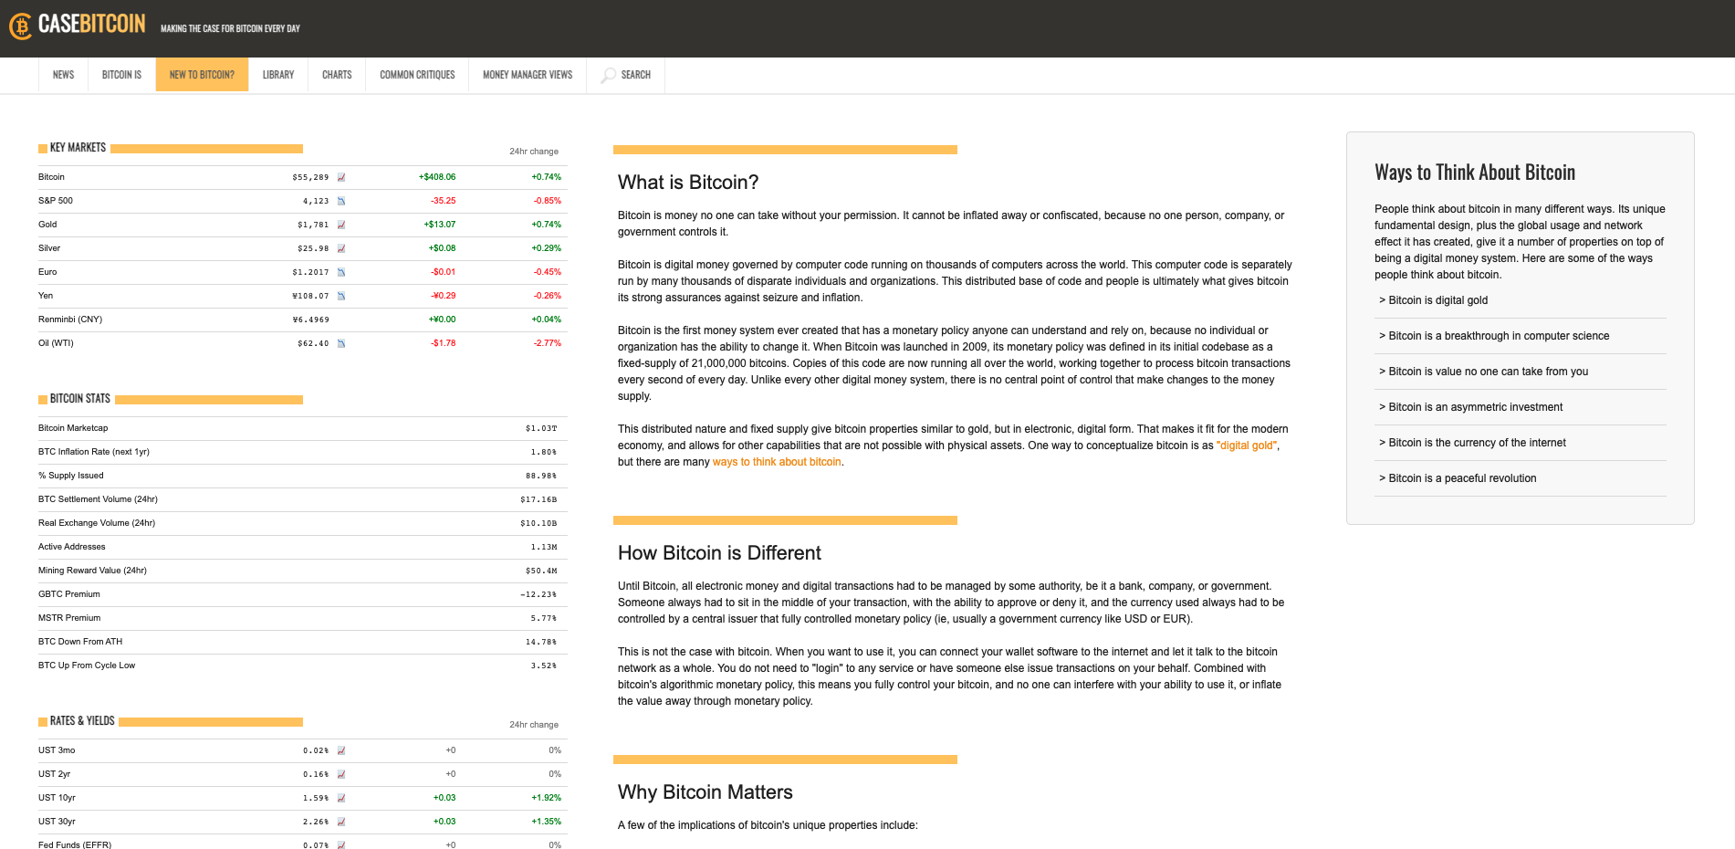Open the chart icon in UST 2yr row

click(x=341, y=774)
